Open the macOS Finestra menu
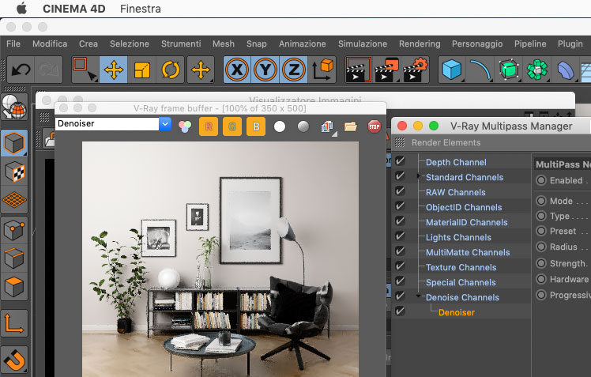591x377 pixels. pos(140,9)
